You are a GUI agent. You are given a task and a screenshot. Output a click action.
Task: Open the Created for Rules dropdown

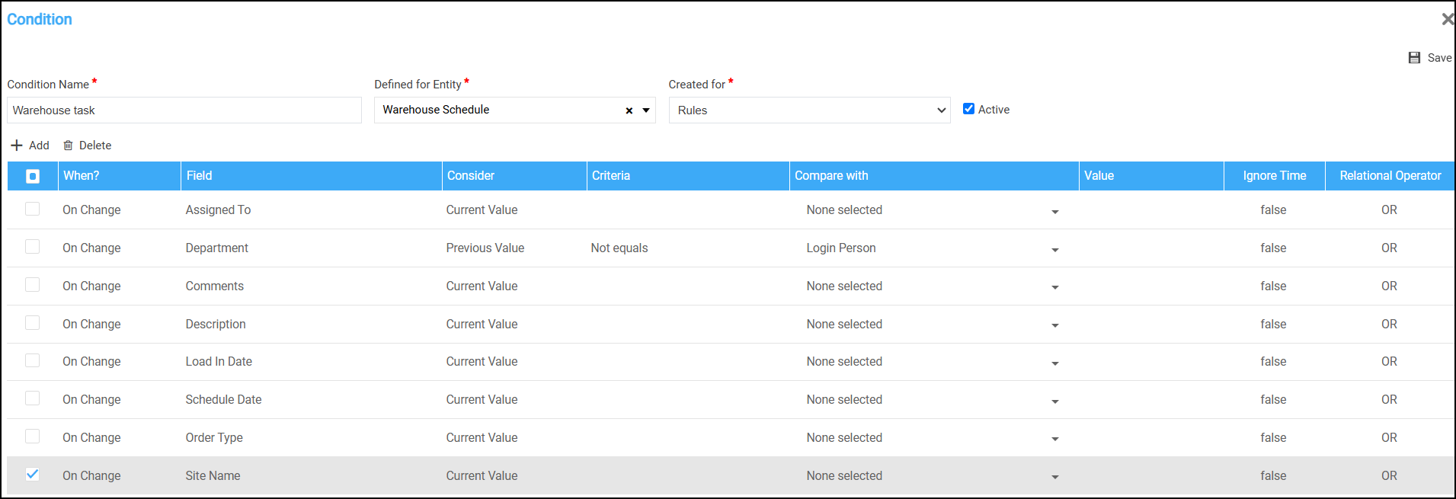pos(809,110)
